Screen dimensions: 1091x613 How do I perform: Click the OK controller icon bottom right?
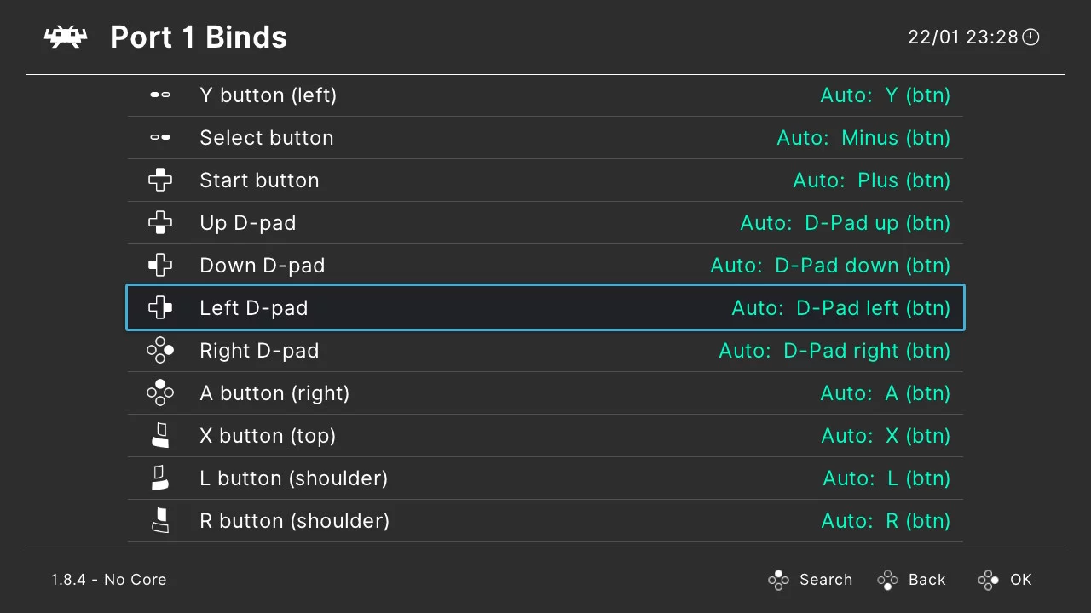click(987, 580)
